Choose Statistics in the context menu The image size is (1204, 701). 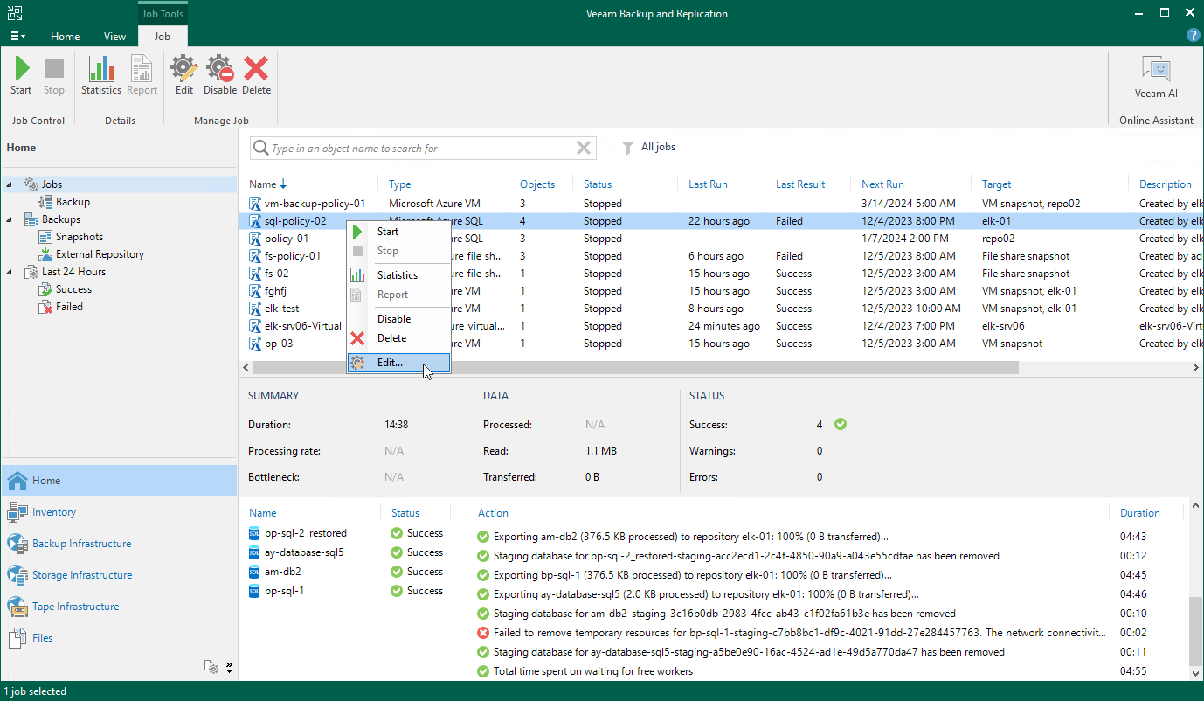[x=398, y=275]
